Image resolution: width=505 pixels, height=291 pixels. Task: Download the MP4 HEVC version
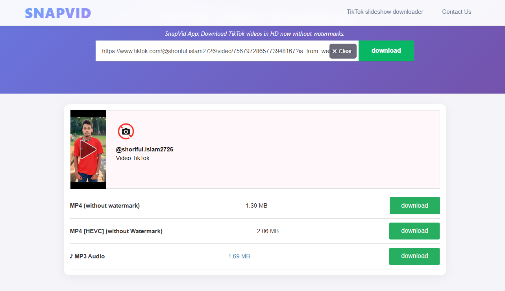tap(414, 231)
